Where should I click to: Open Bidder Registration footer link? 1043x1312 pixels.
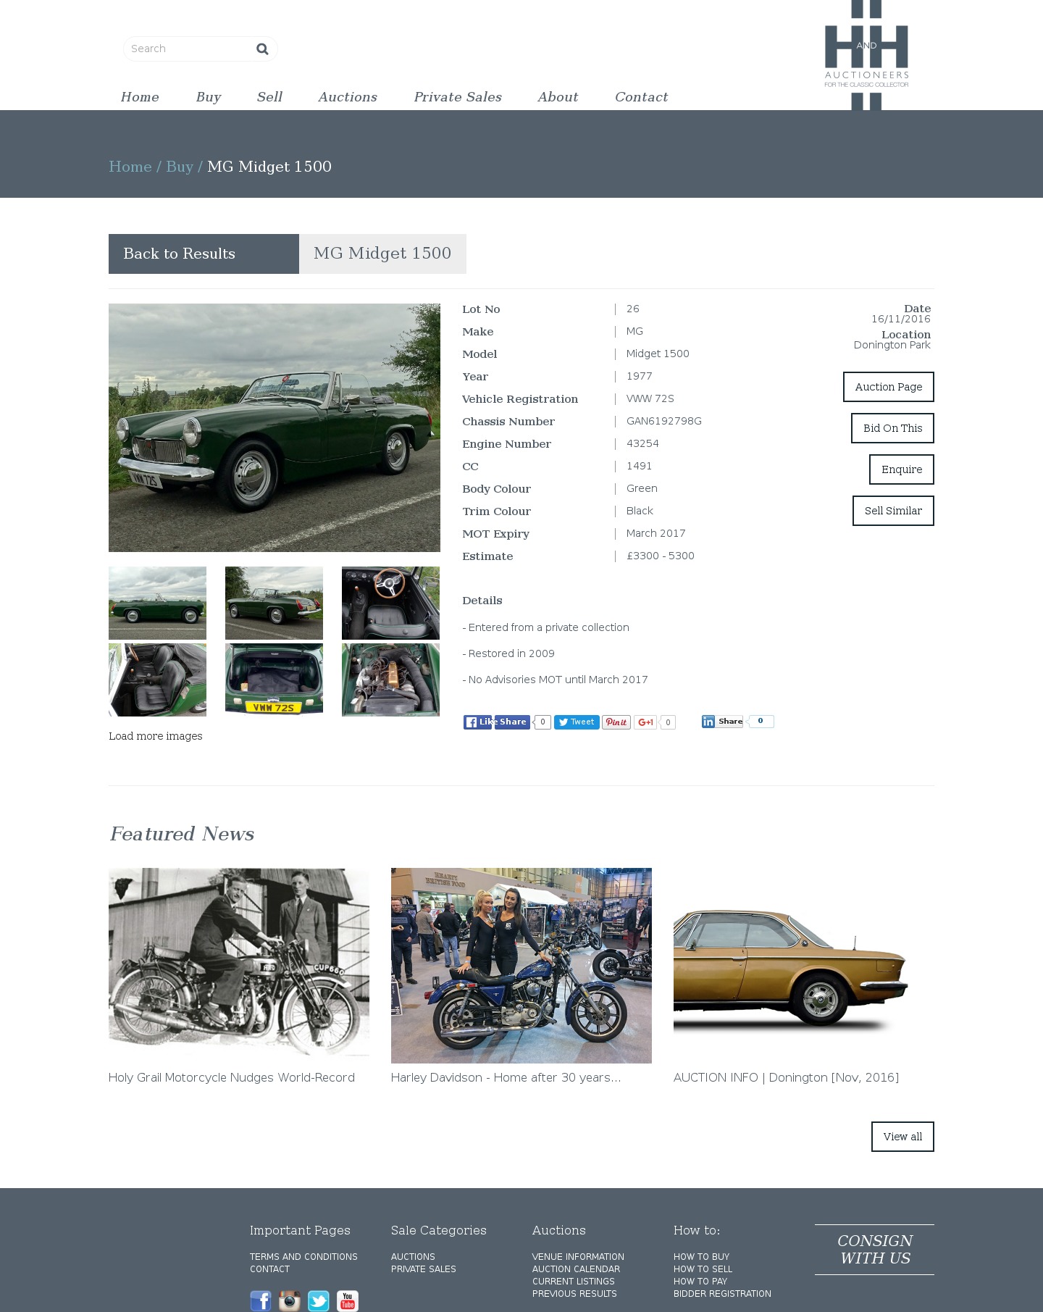722,1294
